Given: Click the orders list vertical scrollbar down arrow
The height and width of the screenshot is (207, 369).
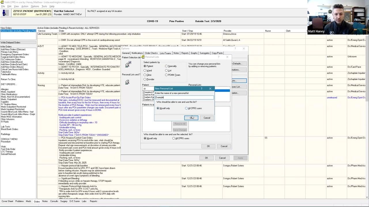Looking at the screenshot, I should pos(367,197).
